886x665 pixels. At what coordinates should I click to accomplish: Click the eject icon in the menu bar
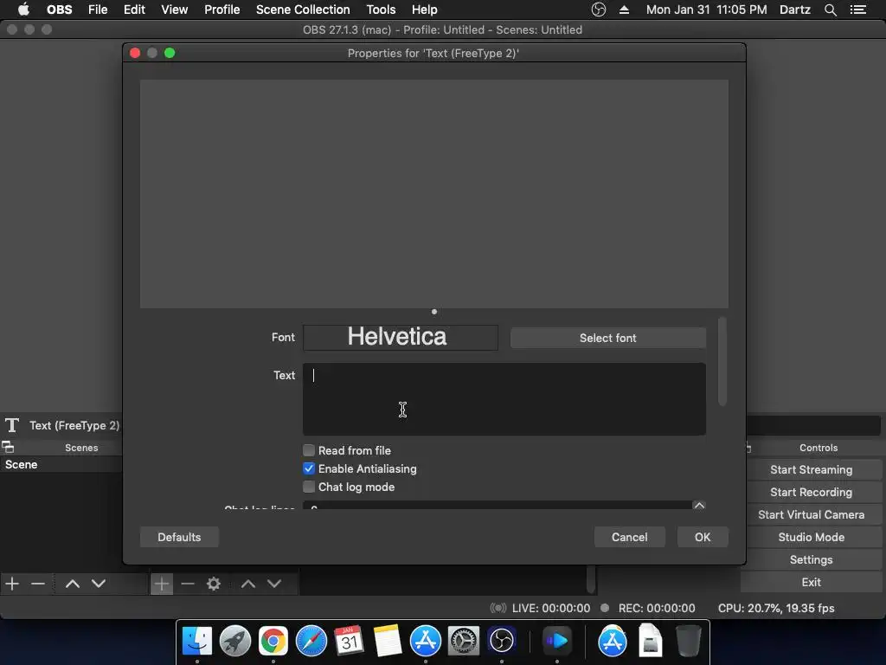(x=624, y=10)
